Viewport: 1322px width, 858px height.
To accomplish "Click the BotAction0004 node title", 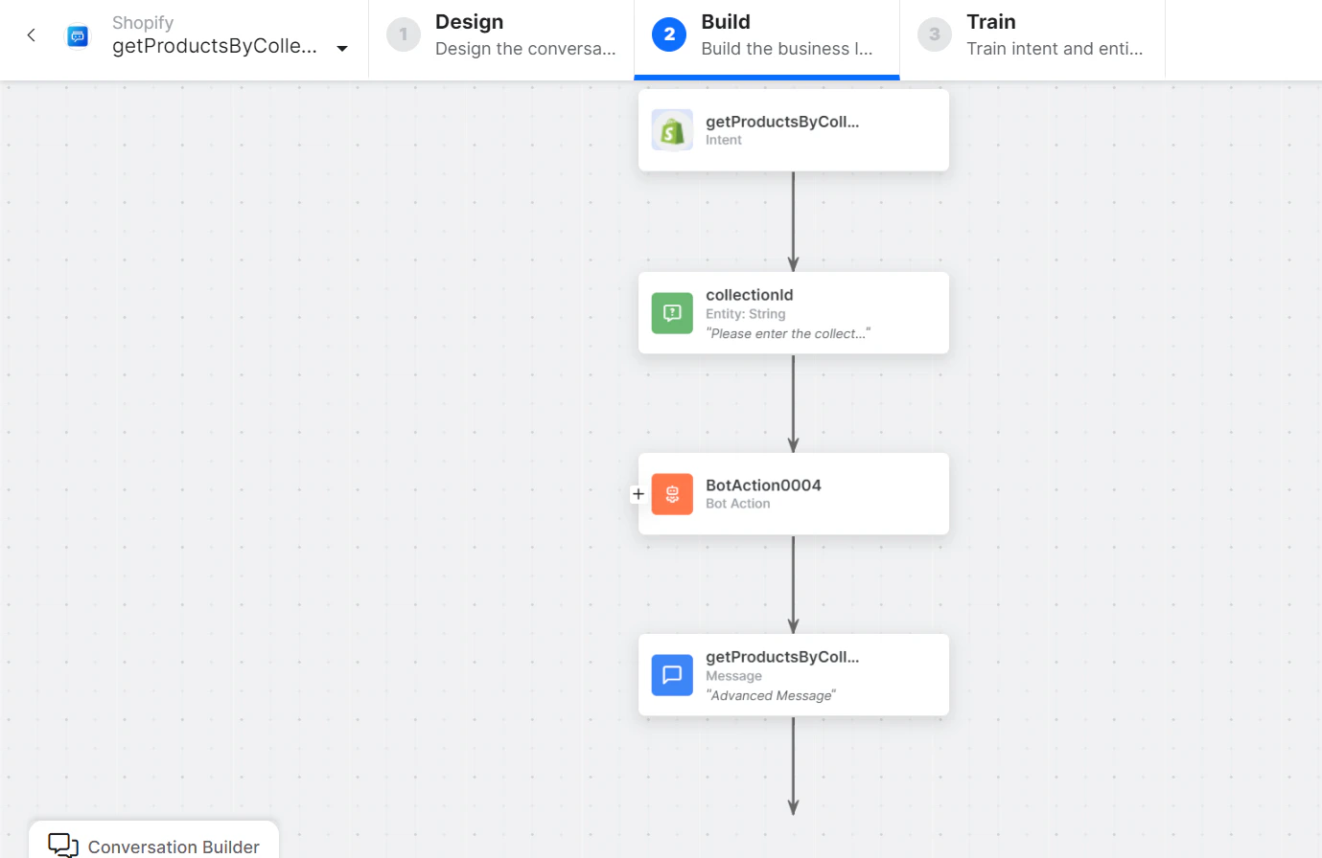I will click(763, 485).
